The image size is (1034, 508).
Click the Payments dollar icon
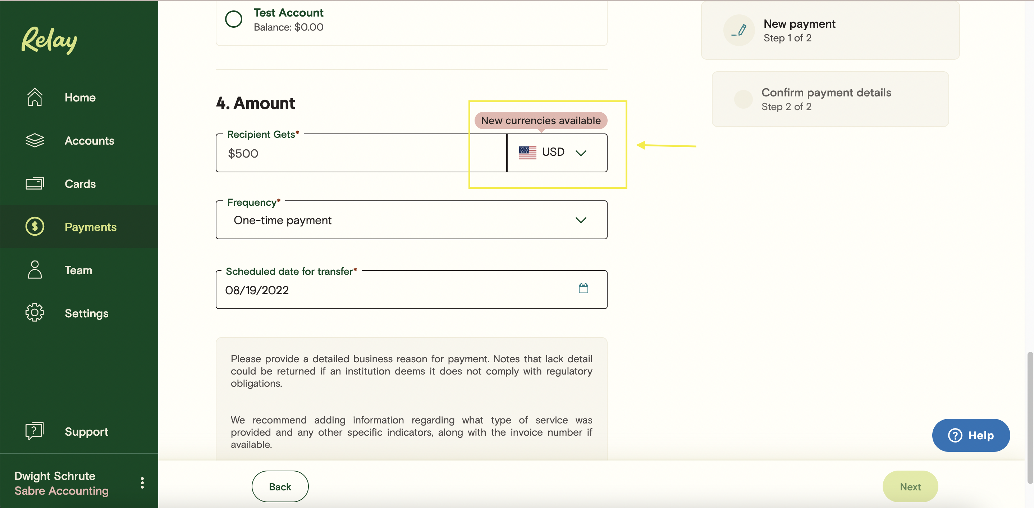tap(34, 226)
